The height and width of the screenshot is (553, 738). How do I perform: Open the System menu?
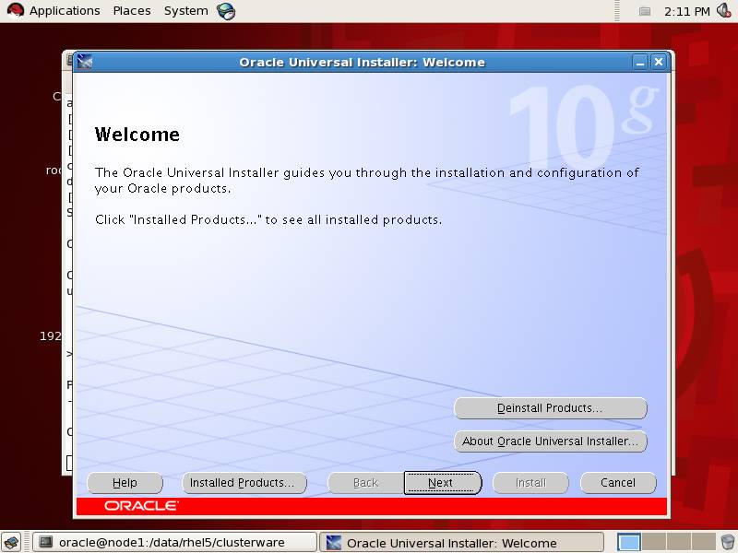point(186,10)
